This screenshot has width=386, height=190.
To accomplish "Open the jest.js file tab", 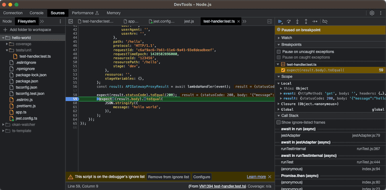I will coord(189,21).
